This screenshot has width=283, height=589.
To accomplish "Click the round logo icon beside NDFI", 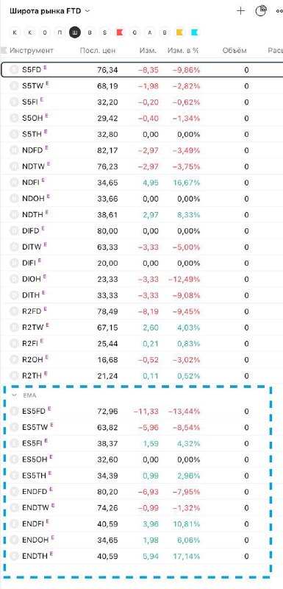I will pos(14,183).
